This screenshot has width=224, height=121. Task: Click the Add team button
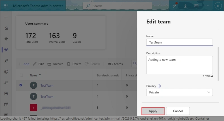click(x=24, y=64)
